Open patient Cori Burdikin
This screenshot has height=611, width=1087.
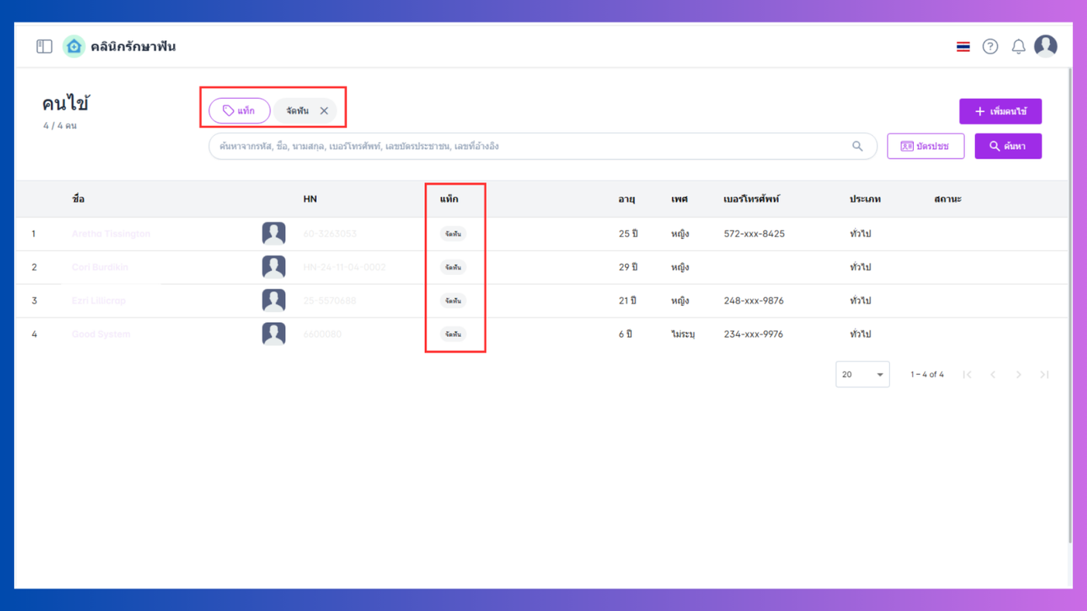100,267
